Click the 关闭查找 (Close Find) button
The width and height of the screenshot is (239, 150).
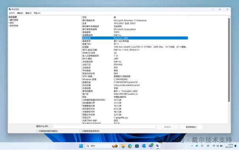(191, 127)
